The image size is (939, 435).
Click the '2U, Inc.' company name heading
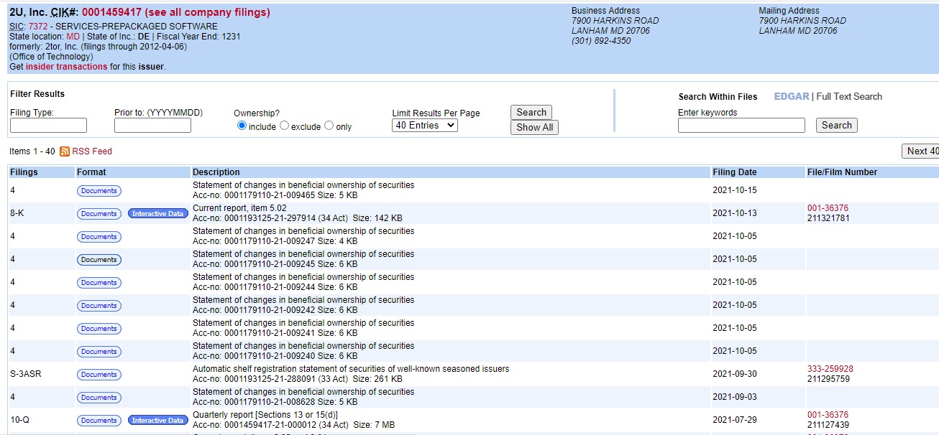[29, 12]
